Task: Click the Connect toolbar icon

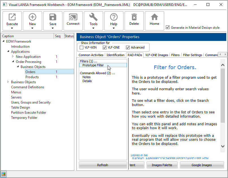Action: [73, 17]
